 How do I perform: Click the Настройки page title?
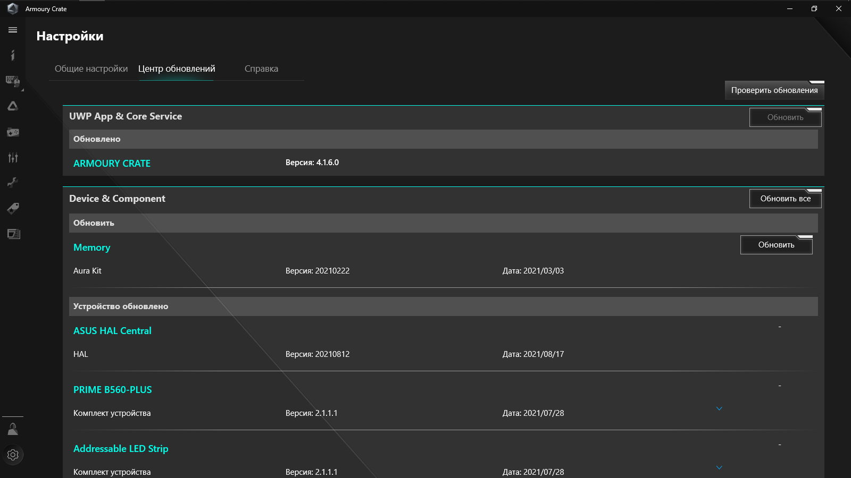(70, 36)
